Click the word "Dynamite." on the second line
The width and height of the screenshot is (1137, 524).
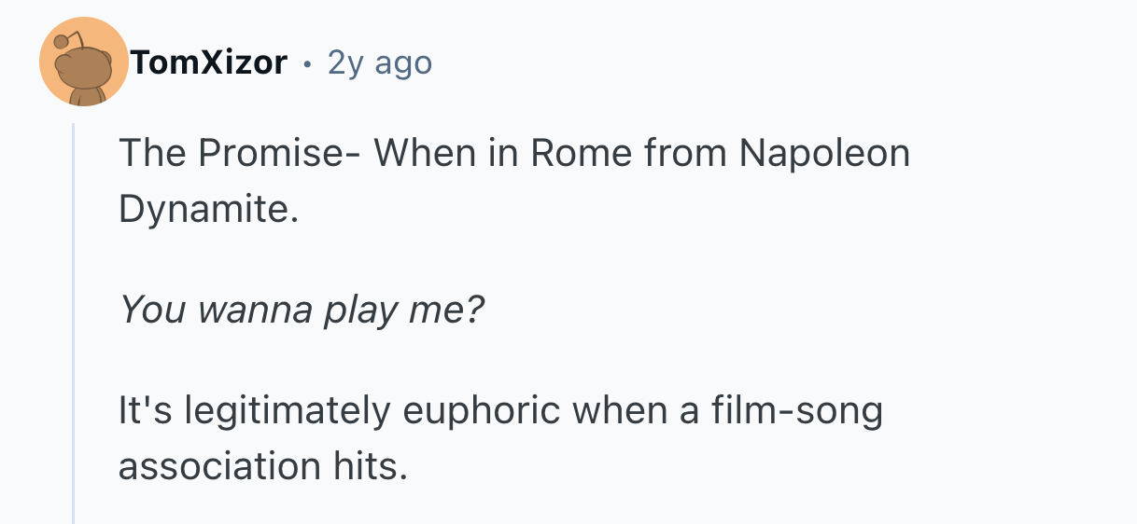pyautogui.click(x=208, y=211)
